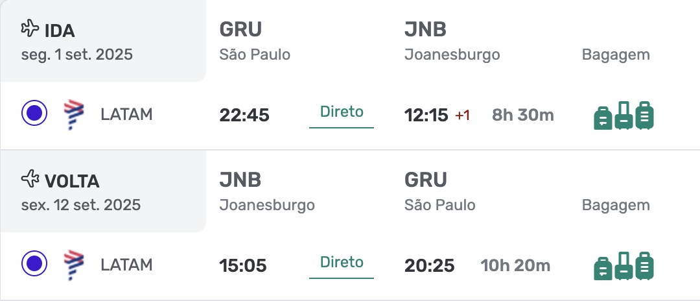
Task: Click the LATAM logo on return flight
Action: [x=74, y=265]
